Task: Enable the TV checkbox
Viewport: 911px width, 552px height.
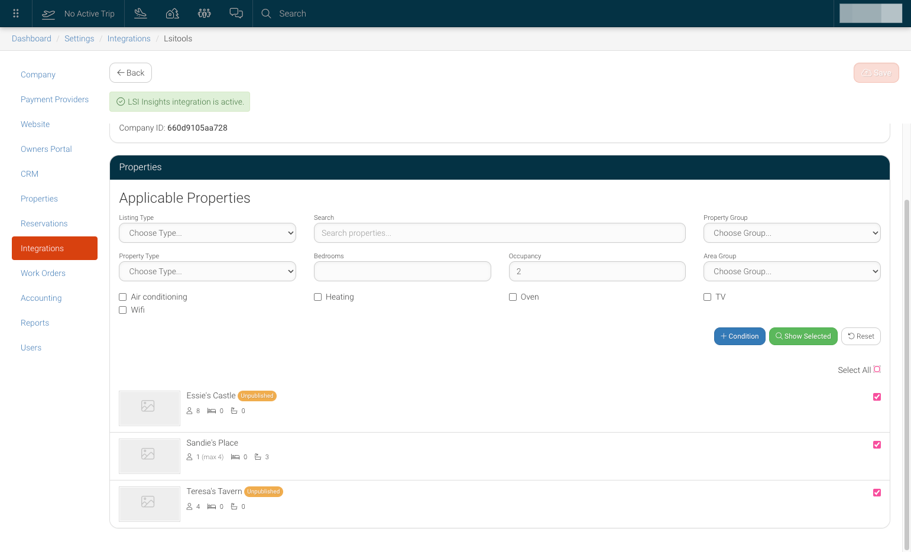Action: pyautogui.click(x=708, y=297)
